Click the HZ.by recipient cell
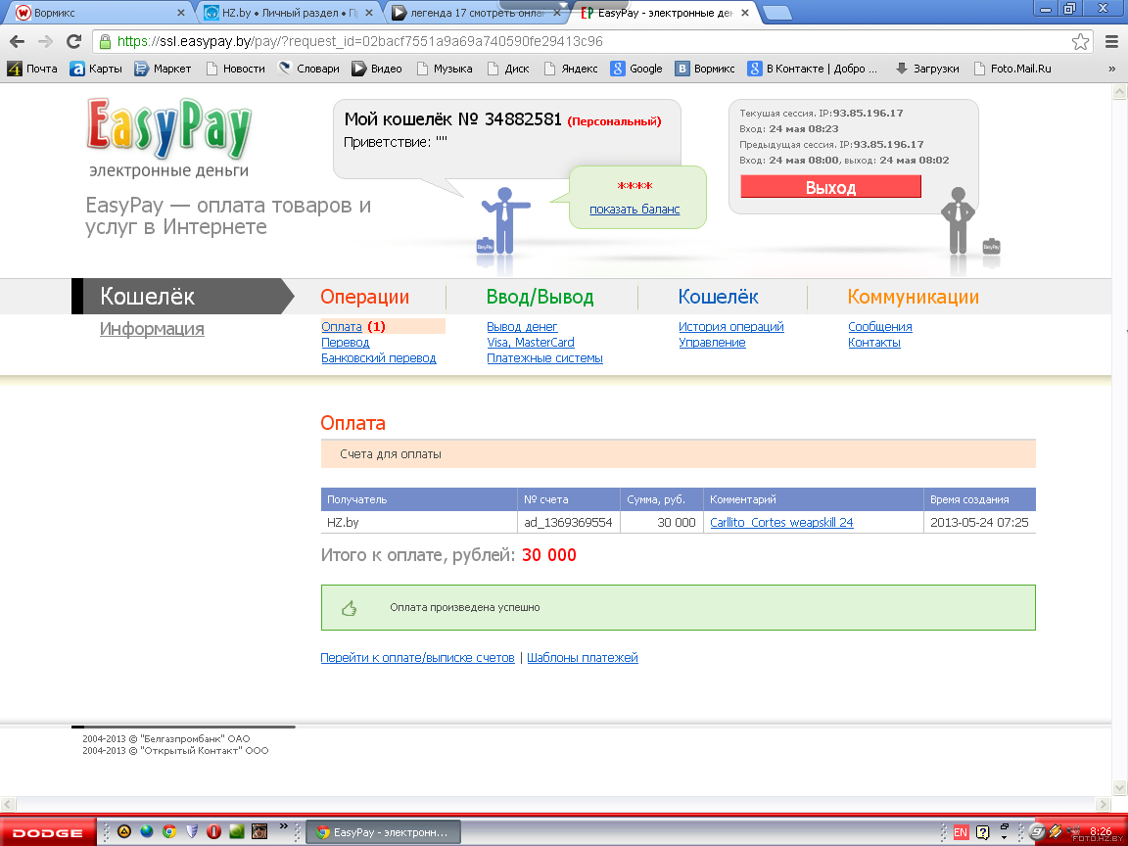 [419, 522]
